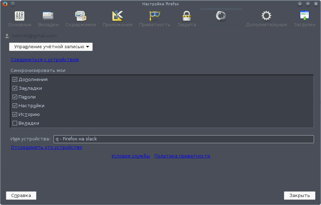Expand the Управление учётной записью dropdown

point(51,47)
